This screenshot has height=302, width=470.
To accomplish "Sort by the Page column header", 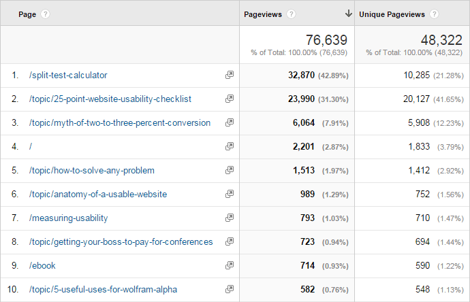I will click(x=27, y=14).
